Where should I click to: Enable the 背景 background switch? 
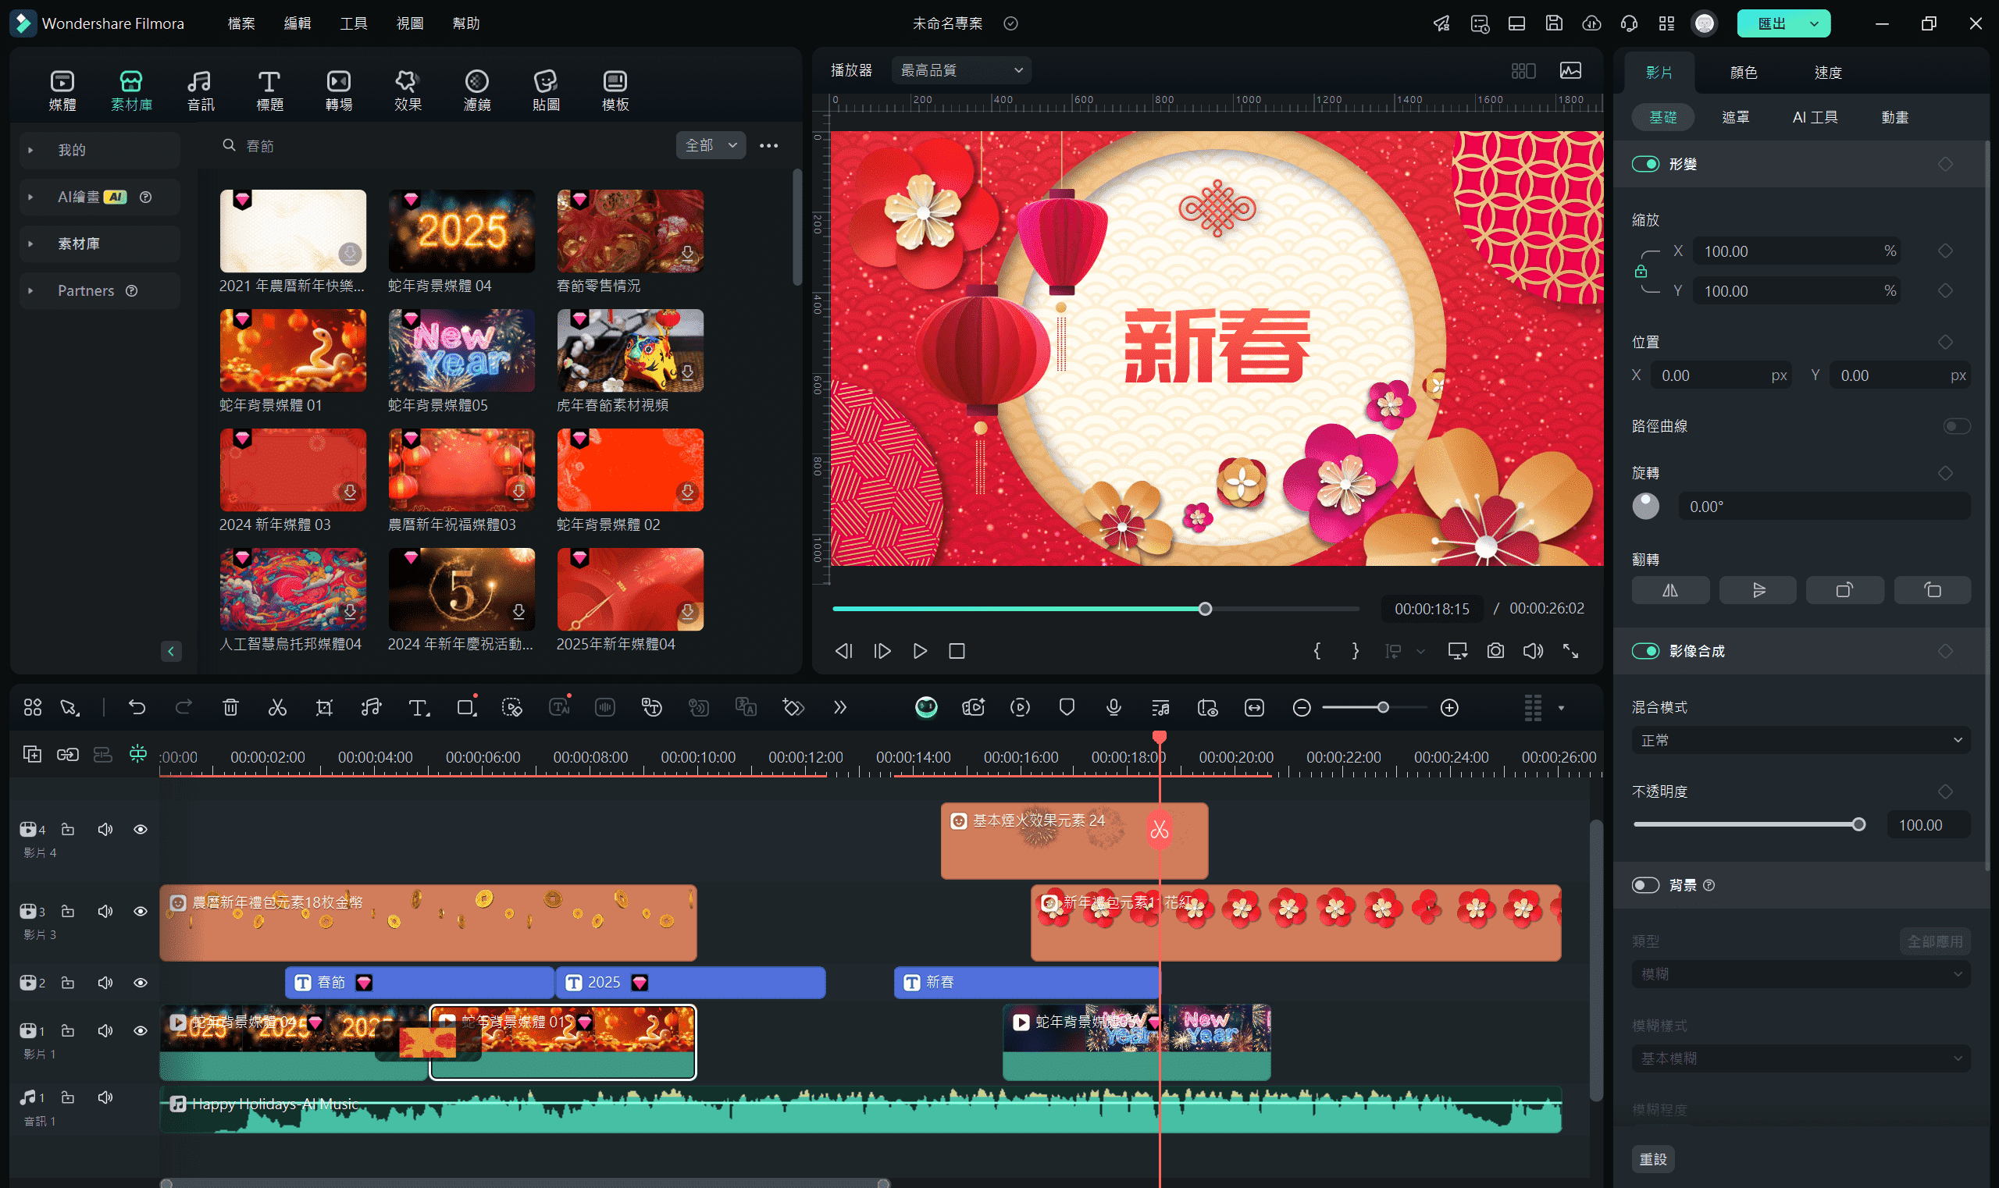click(x=1645, y=884)
